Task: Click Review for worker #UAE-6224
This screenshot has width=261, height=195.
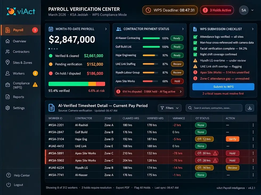Action: (x=233, y=168)
